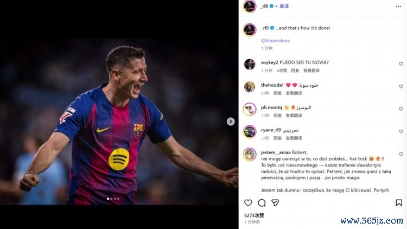Screen dimensions: 407x229
Task: Share the post via paper plane icon
Action: (x=275, y=202)
